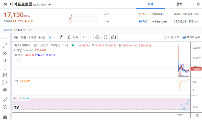This screenshot has width=202, height=120.
Task: Select the 기본 차트 radio option
Action: pyautogui.click(x=171, y=37)
